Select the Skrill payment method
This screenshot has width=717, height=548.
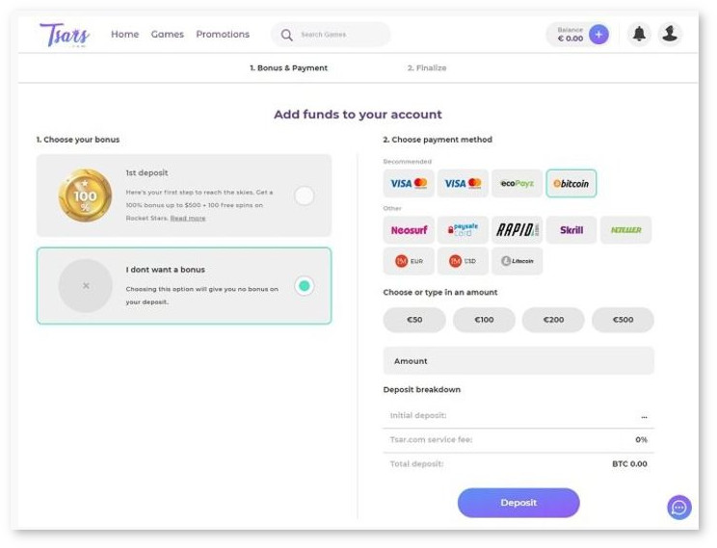pyautogui.click(x=571, y=230)
